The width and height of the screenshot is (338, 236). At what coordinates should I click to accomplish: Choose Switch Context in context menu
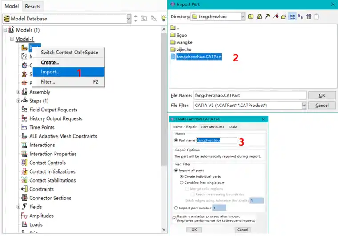pos(69,53)
